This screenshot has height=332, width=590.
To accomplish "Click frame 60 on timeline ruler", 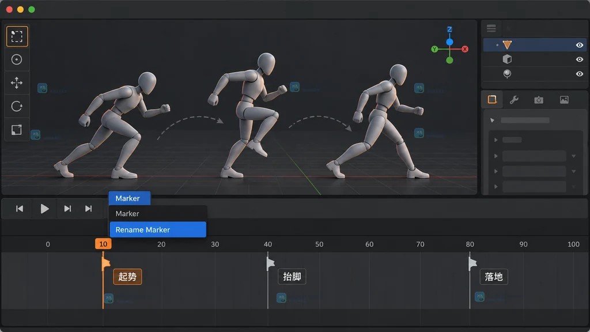I will (x=369, y=244).
